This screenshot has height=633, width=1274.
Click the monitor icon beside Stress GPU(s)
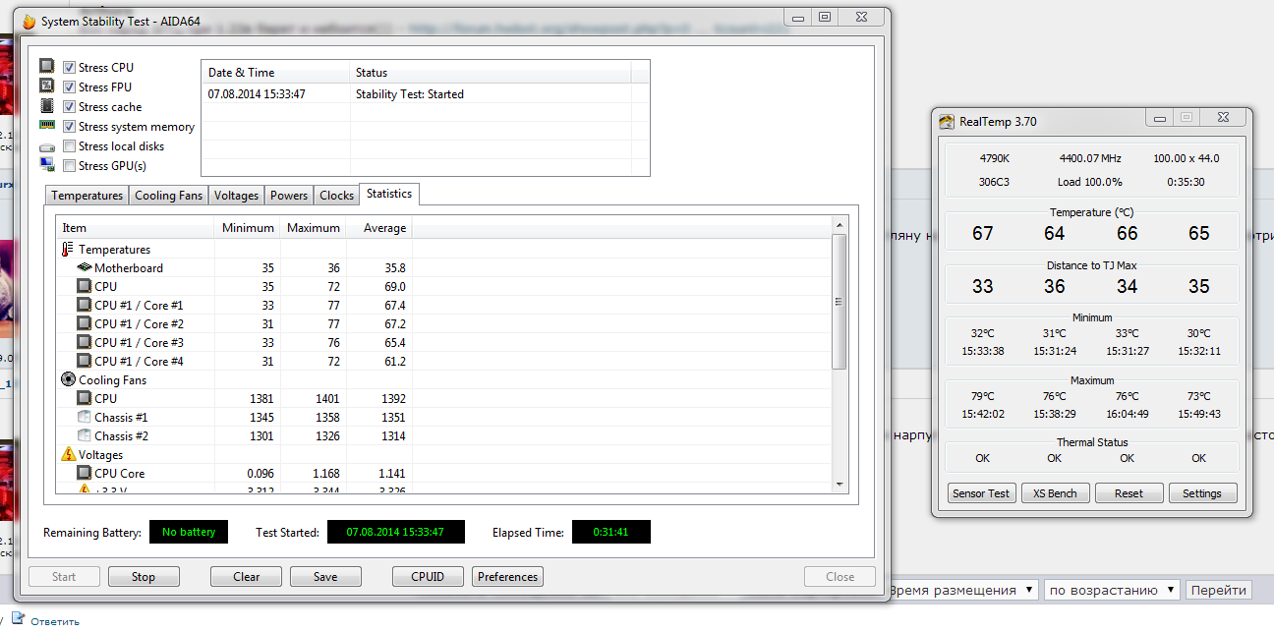point(47,165)
